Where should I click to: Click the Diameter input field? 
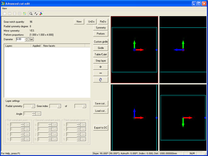[20, 39]
